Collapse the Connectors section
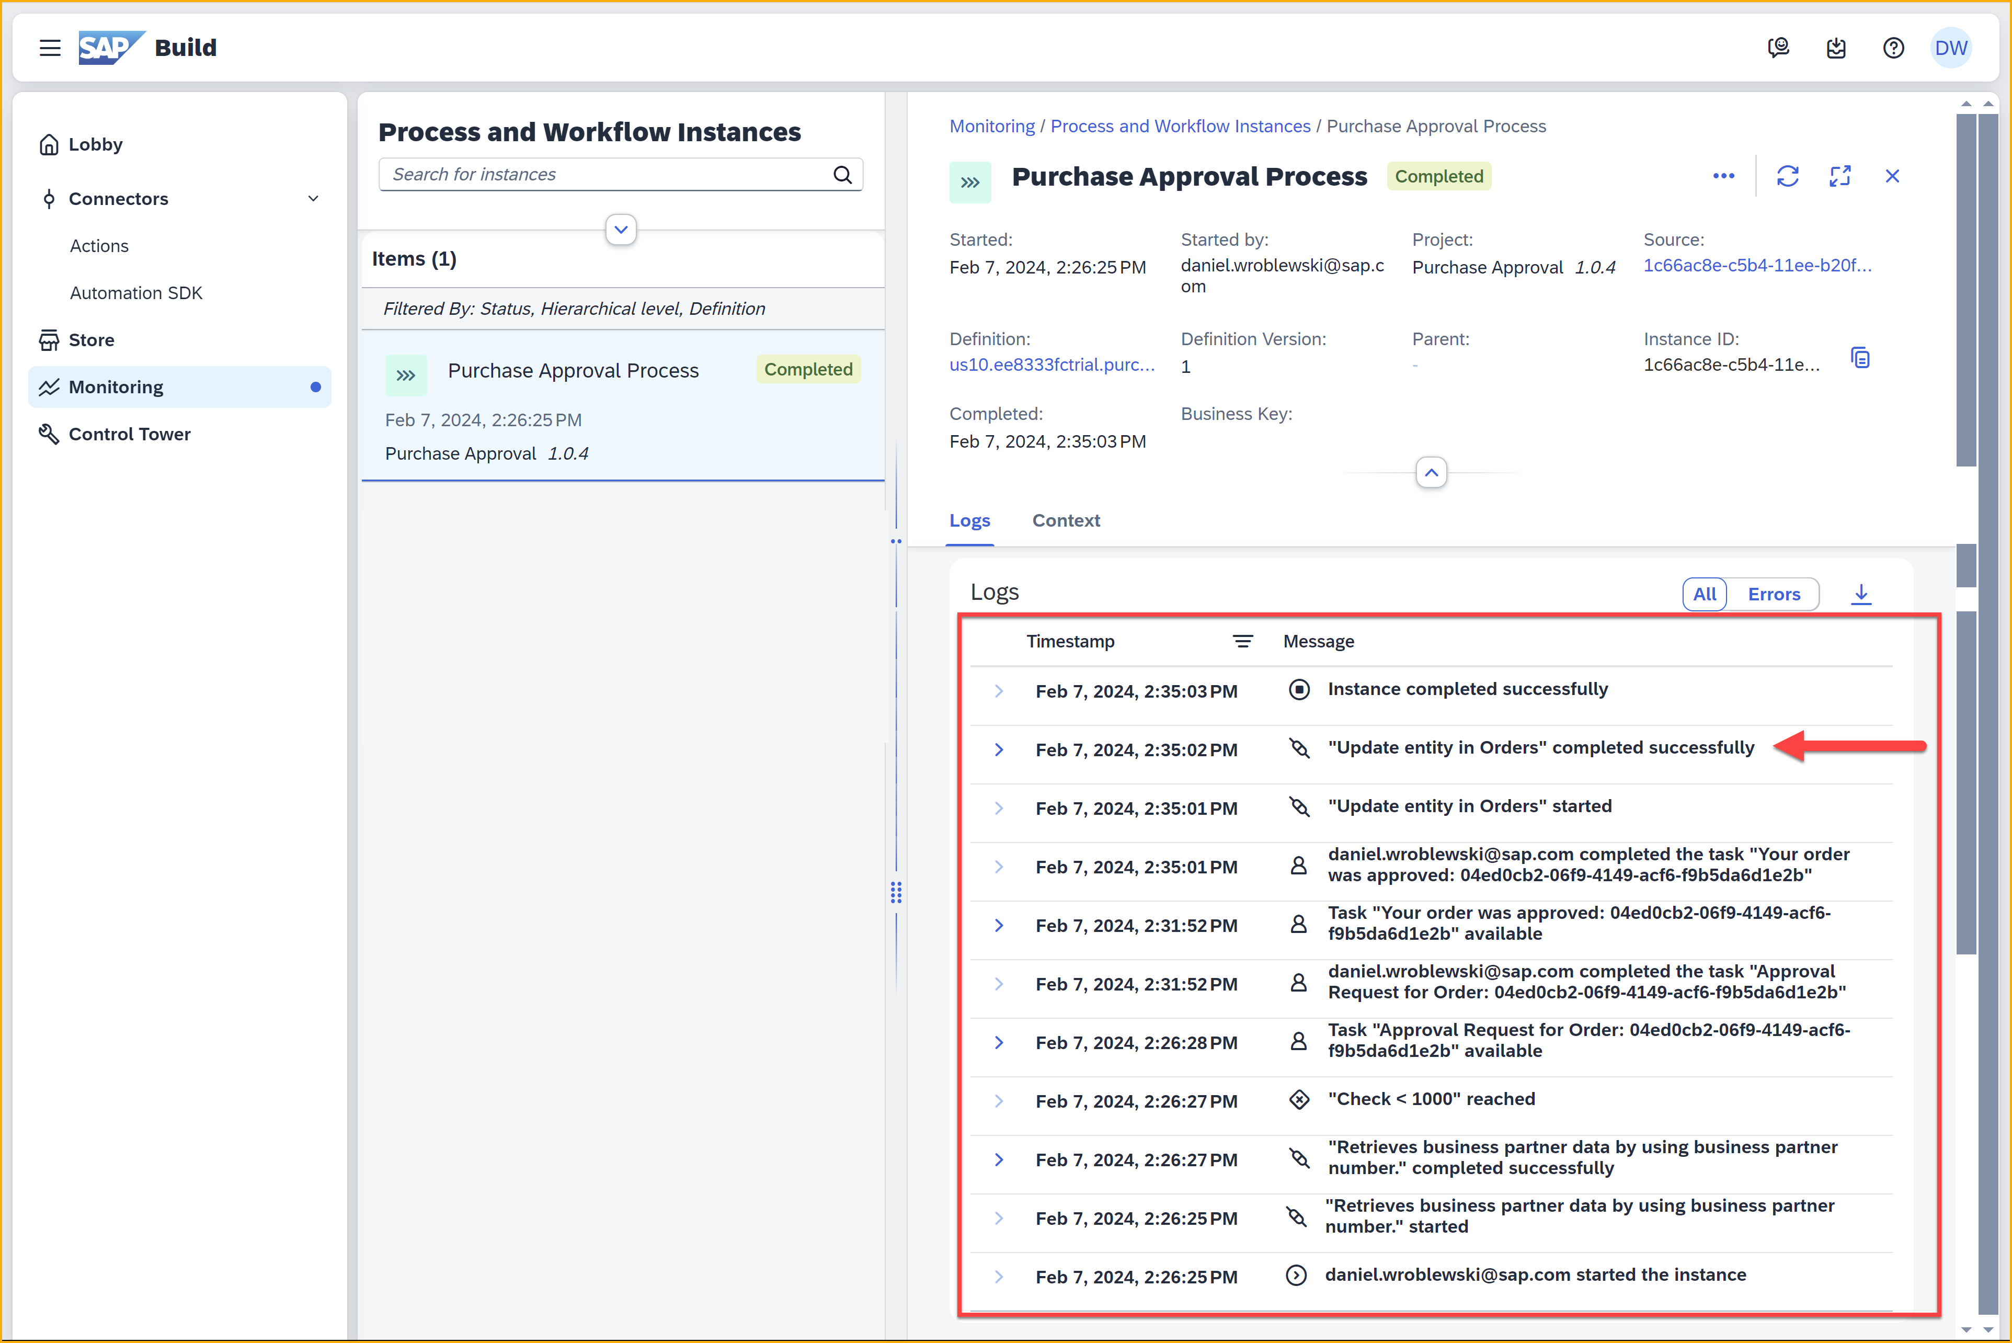 (x=313, y=199)
